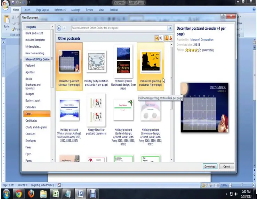
Task: Select Holiday party invitation postcards template
Action: [x=96, y=67]
